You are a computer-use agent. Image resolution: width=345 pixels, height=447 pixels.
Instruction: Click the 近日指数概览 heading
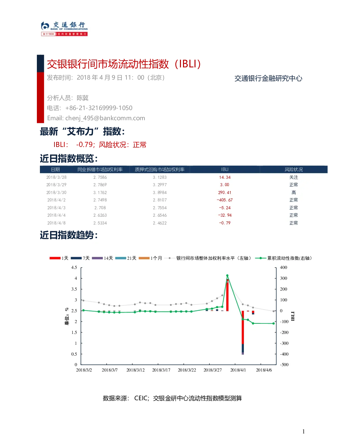pyautogui.click(x=69, y=158)
